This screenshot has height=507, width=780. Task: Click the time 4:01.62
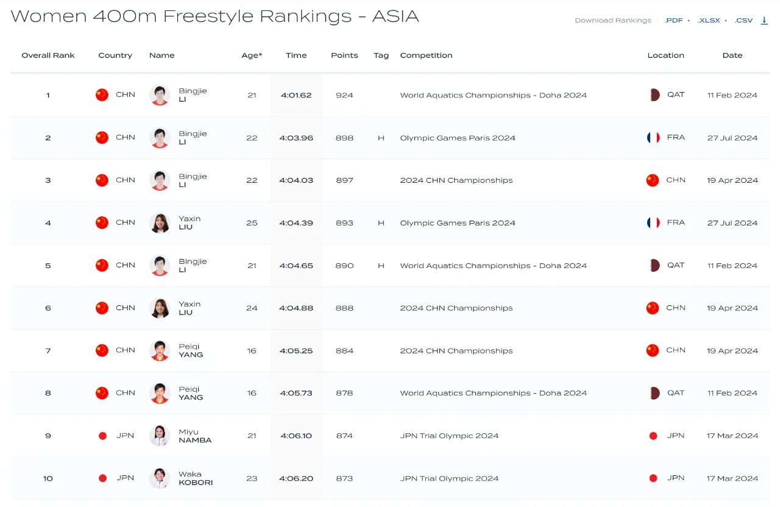tap(296, 95)
